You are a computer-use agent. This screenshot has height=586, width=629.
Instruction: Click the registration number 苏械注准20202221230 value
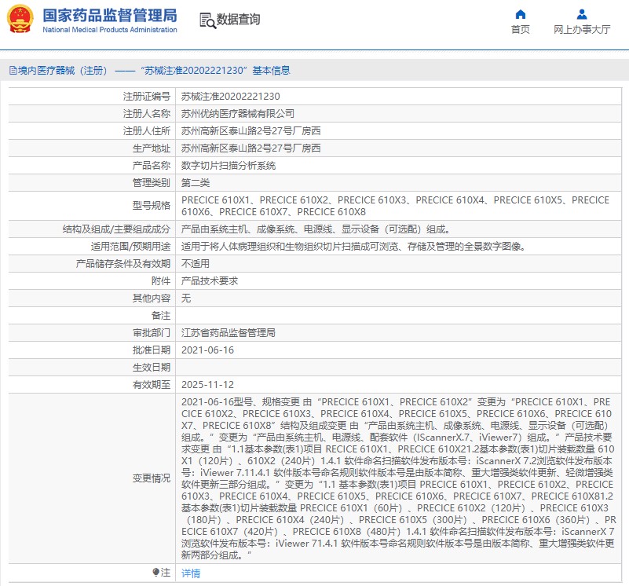click(x=230, y=97)
